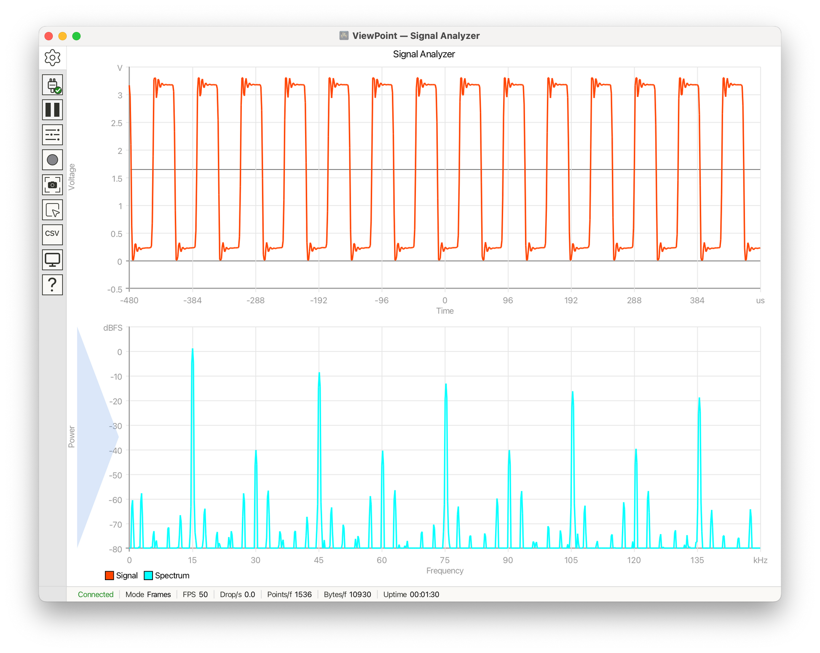Click the monitor display icon
Screen dimensions: 820x653
point(52,260)
